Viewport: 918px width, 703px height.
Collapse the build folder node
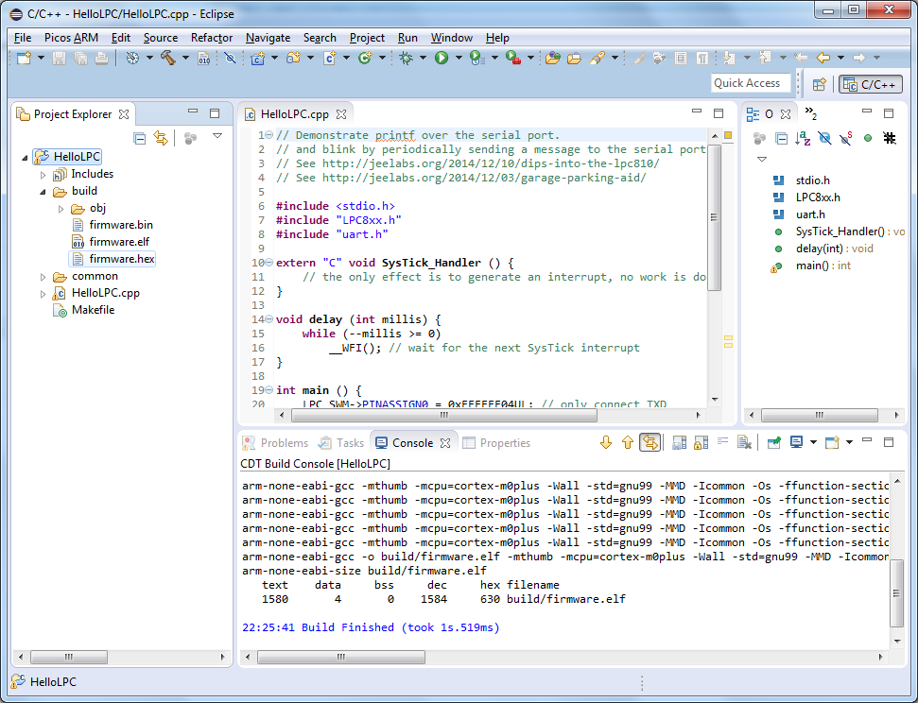[x=43, y=192]
